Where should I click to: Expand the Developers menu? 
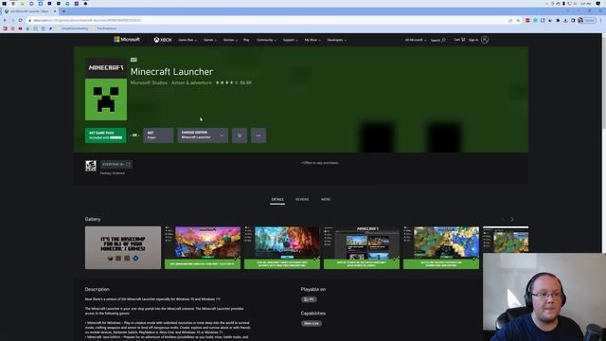tap(337, 40)
